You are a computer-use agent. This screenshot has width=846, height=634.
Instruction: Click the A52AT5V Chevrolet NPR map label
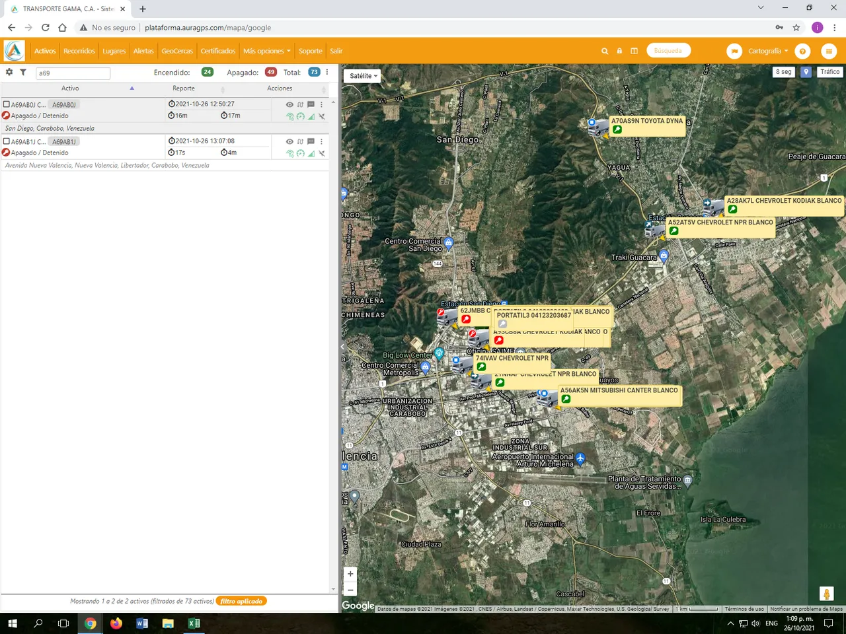click(720, 227)
